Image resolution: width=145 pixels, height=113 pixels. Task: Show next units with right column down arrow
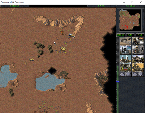tap(141, 74)
